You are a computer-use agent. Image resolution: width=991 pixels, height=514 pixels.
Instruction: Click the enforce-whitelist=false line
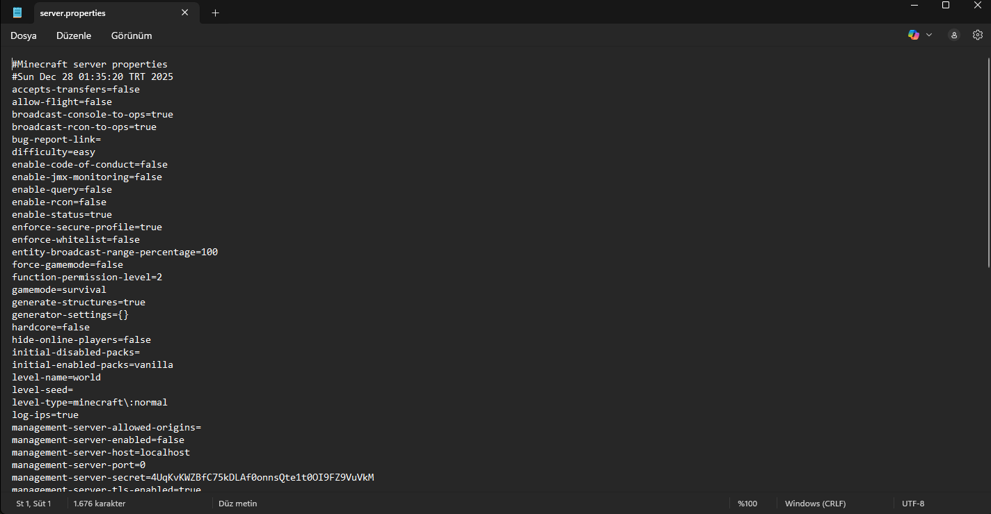coord(76,239)
